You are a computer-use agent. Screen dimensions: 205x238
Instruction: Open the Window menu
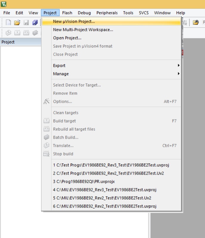162,13
